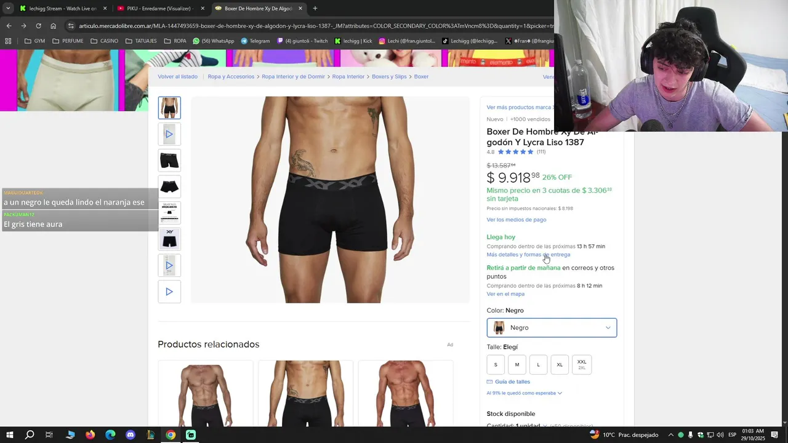Open 'Ropa Interior' breadcrumb link
The image size is (788, 443).
[x=348, y=77]
